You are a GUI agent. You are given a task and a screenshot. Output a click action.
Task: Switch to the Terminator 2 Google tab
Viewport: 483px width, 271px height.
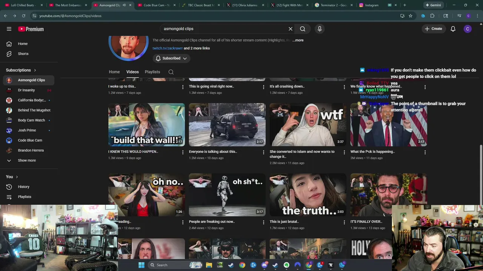[333, 5]
